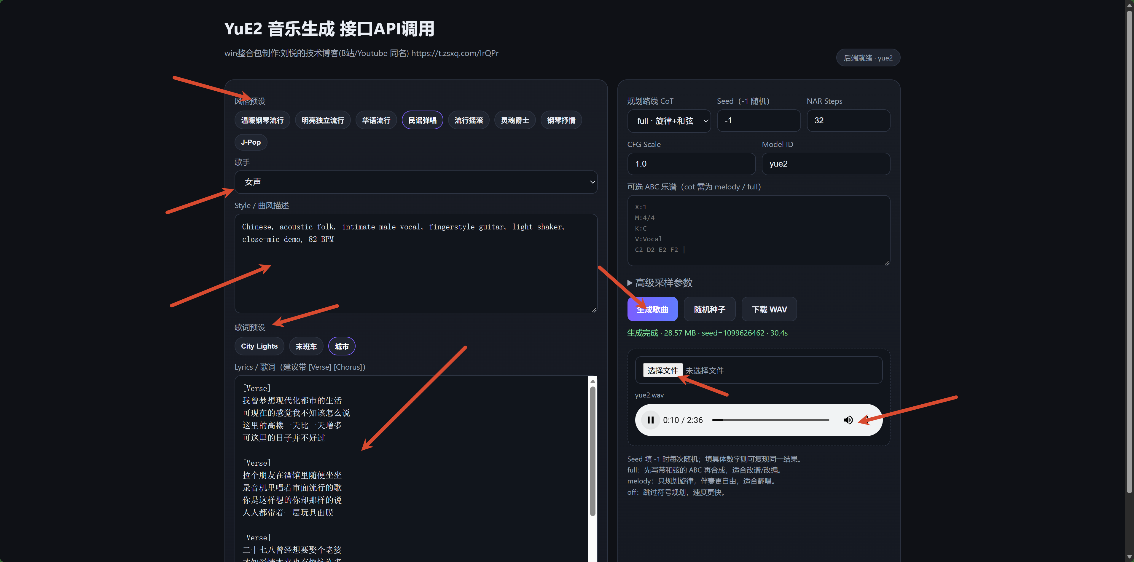The width and height of the screenshot is (1134, 562).
Task: Select the 流行摇滚 style preset
Action: point(468,120)
